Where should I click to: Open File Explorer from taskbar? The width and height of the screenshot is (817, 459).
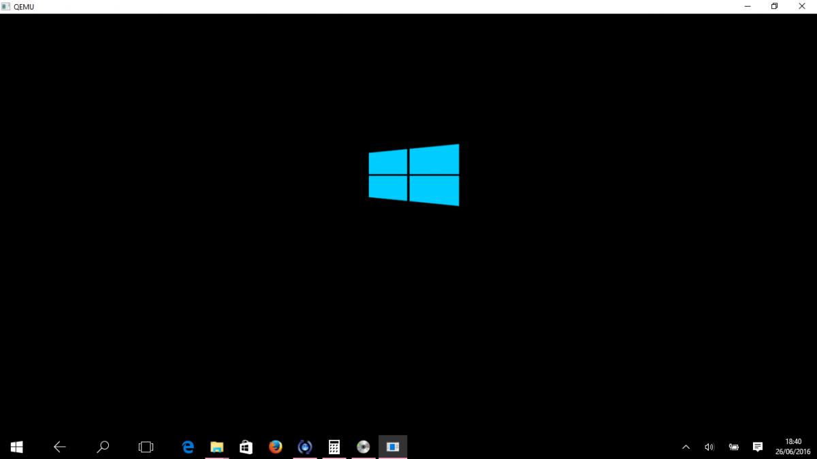click(x=217, y=447)
